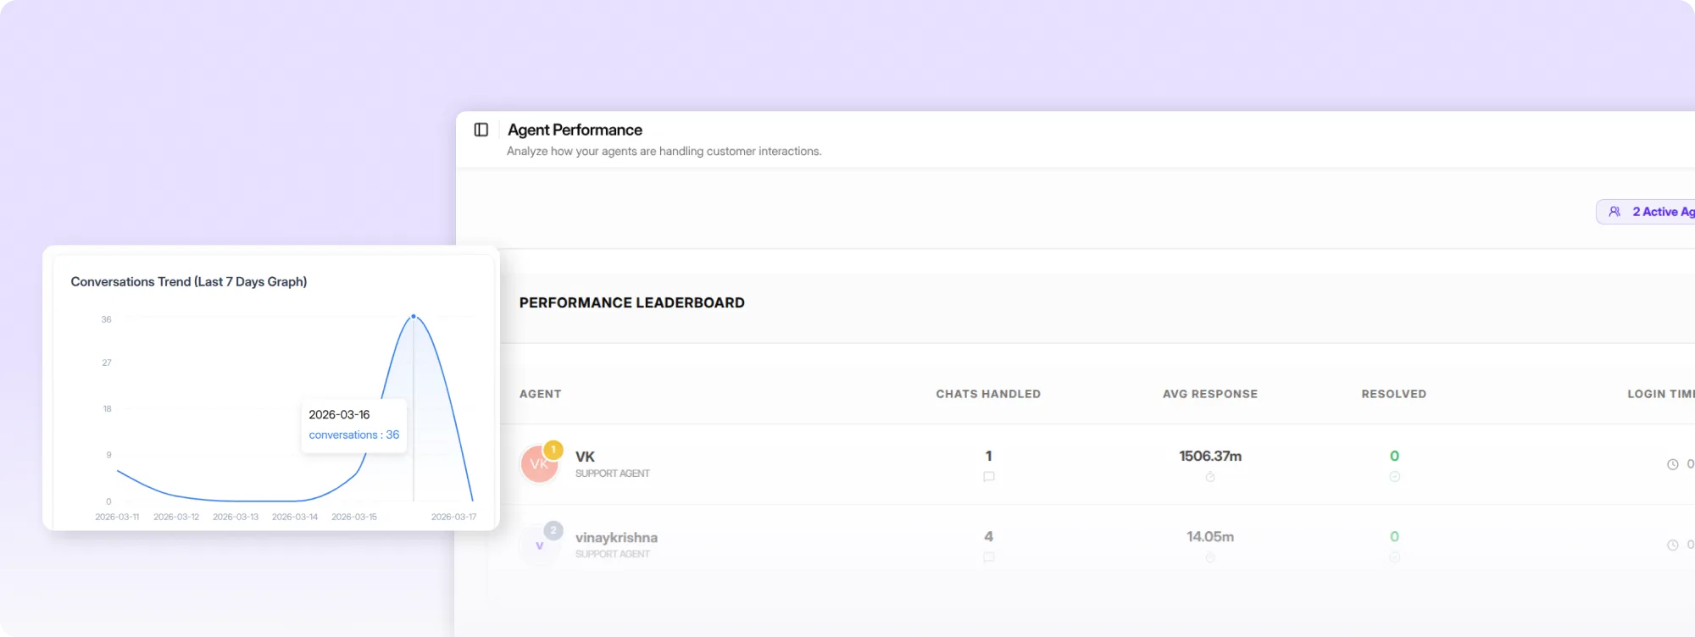Sort by the AVG RESPONSE column header
Screen dimensions: 1695x637
1209,394
